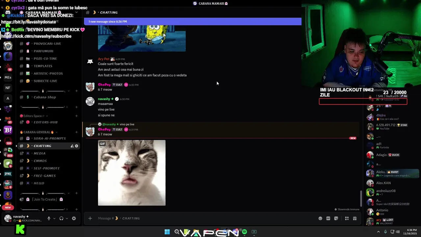Open the gift icon in message bar
The image size is (421, 237).
click(x=355, y=218)
